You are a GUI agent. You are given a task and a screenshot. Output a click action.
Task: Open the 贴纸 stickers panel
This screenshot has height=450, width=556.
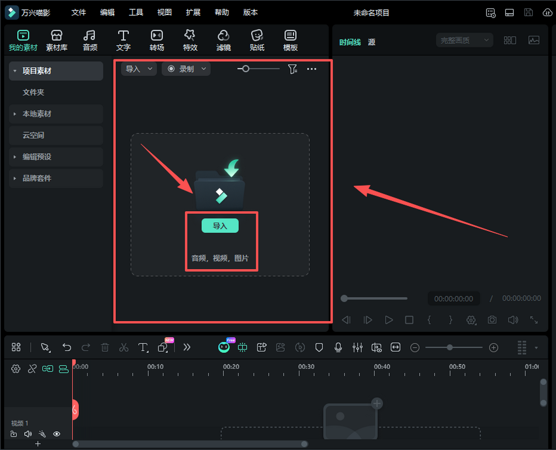click(x=257, y=40)
